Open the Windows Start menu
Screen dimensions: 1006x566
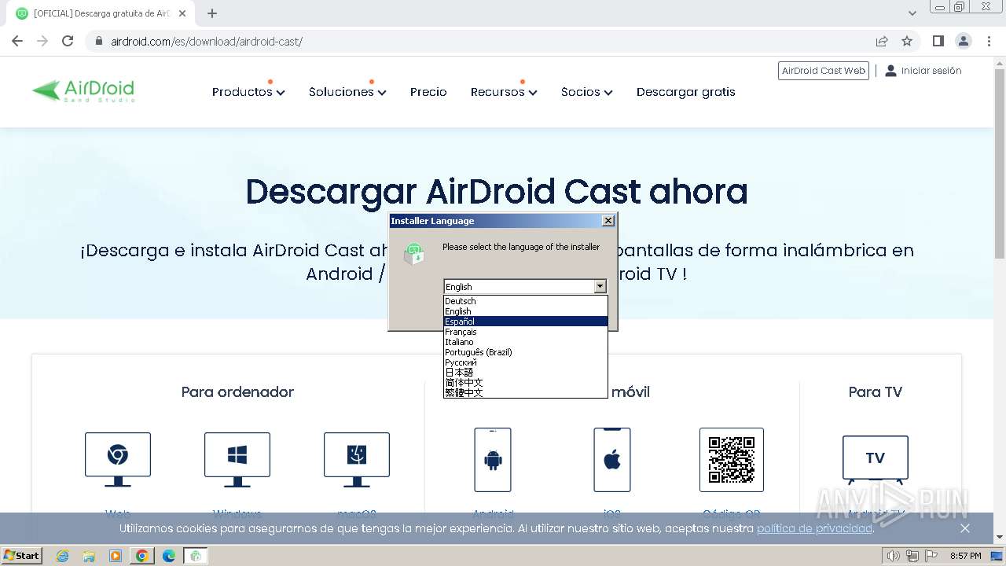point(21,556)
